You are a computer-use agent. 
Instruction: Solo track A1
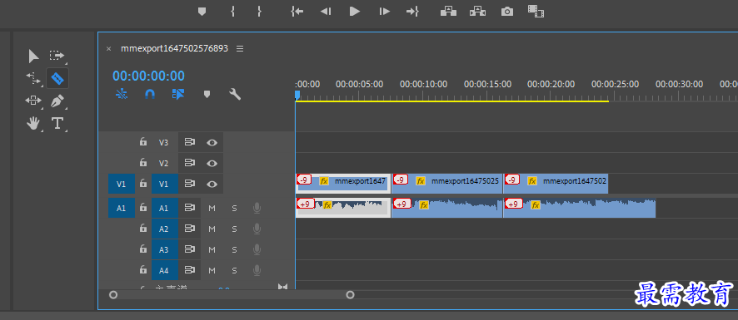pos(234,208)
